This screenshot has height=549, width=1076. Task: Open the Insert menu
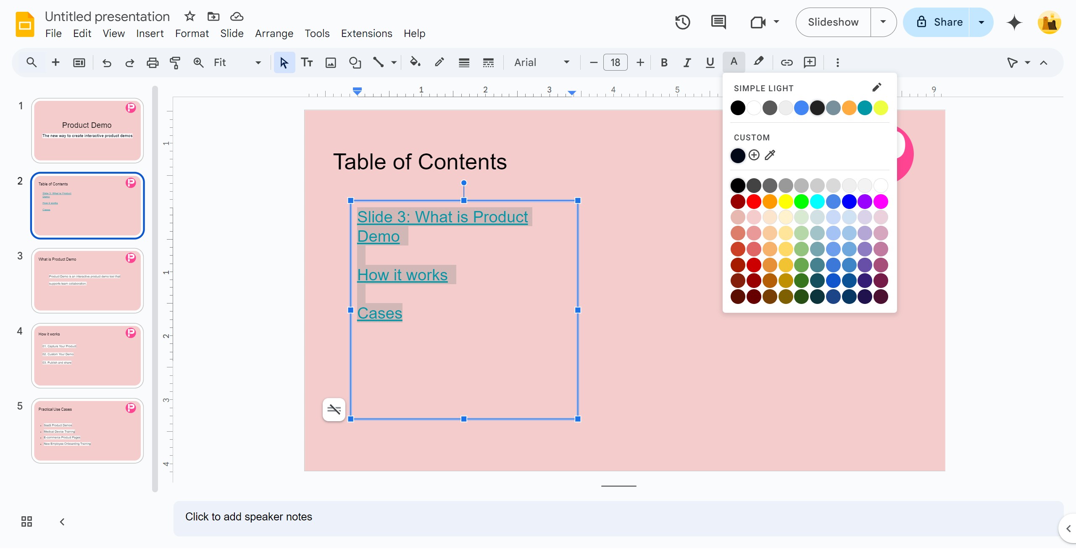[x=150, y=33]
